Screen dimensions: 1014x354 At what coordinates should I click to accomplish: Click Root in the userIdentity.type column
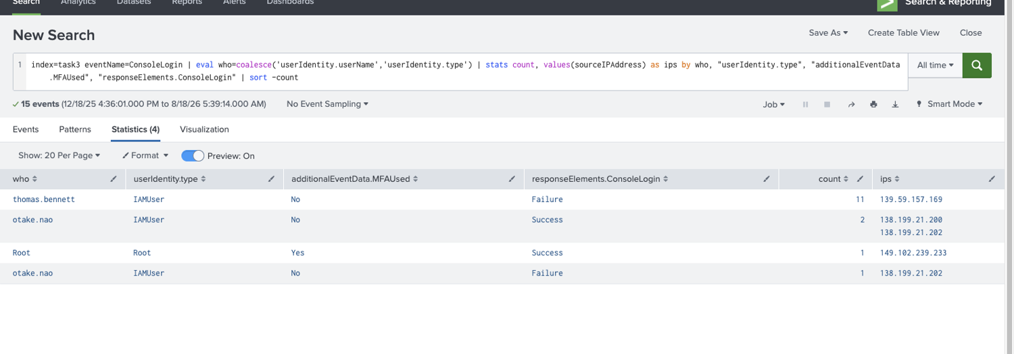(x=142, y=253)
